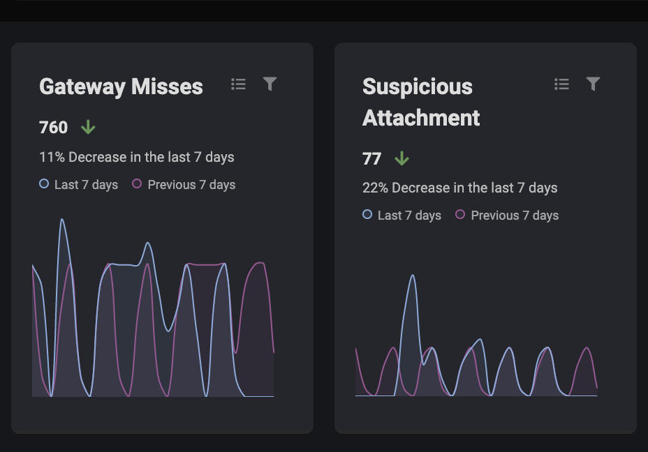Screen dimensions: 648x452
Task: Open list view icon on Suspicious Attachment card
Action: [x=562, y=84]
